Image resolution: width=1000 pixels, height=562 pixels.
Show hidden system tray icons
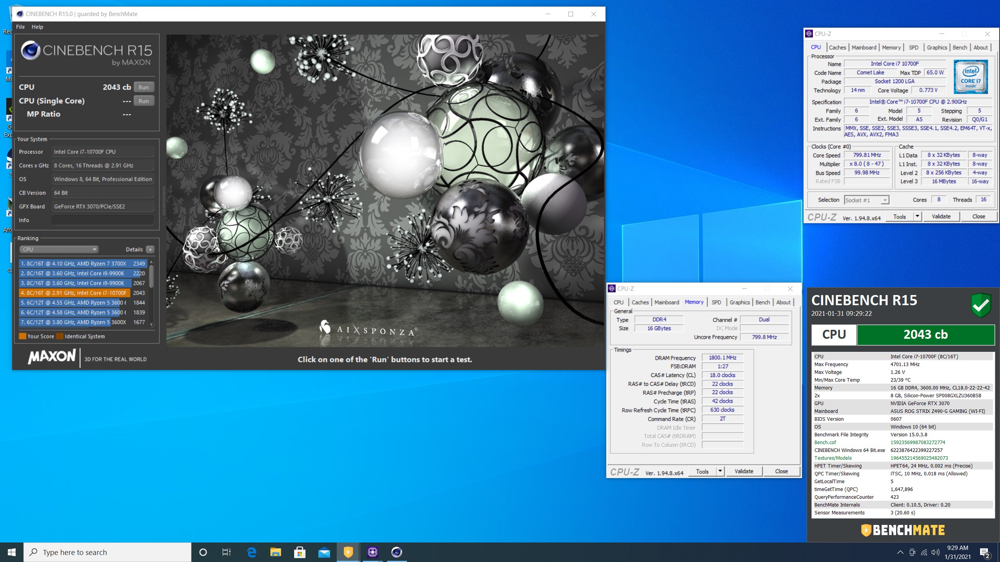pos(900,552)
